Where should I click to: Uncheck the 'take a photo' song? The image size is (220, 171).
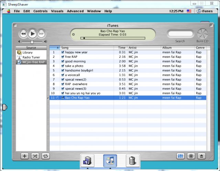pos(63,66)
